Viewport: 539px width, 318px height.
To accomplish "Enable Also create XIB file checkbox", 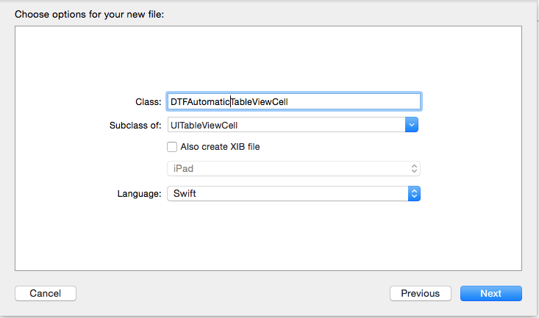I will tap(172, 147).
